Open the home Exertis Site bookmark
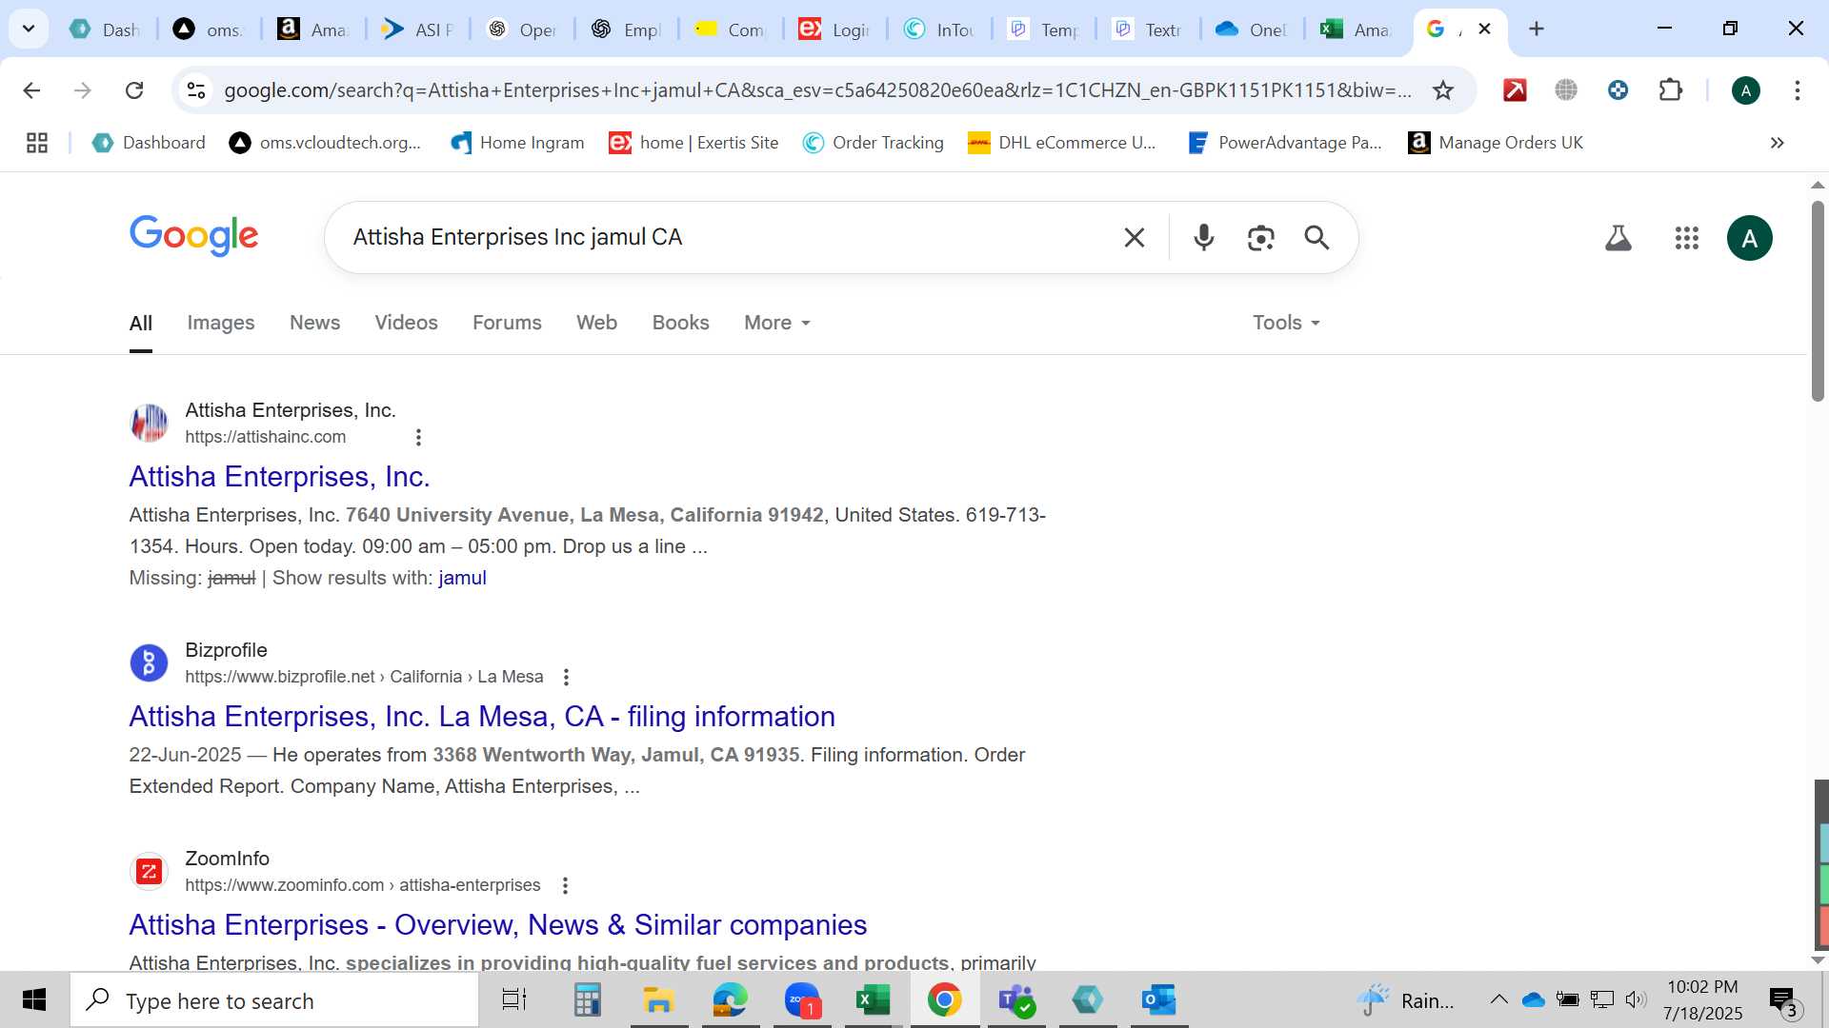Screen dimensions: 1829x1028 (x=693, y=143)
